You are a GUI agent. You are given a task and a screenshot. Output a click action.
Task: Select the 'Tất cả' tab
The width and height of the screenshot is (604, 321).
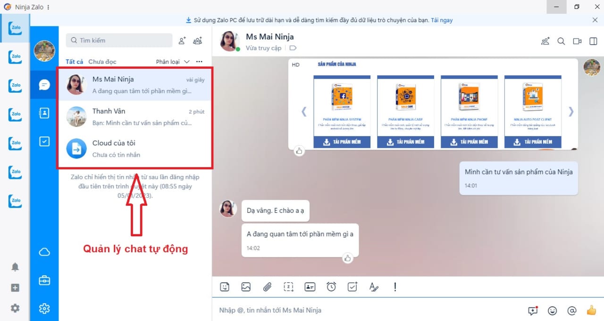[x=75, y=62]
